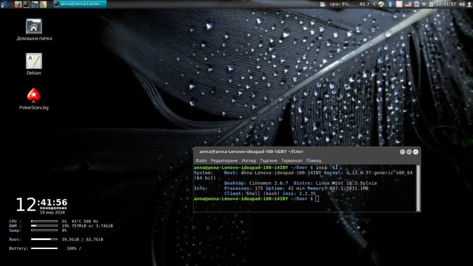Open the sound volume applet
Viewport: 473px width, 266px height.
462,4
